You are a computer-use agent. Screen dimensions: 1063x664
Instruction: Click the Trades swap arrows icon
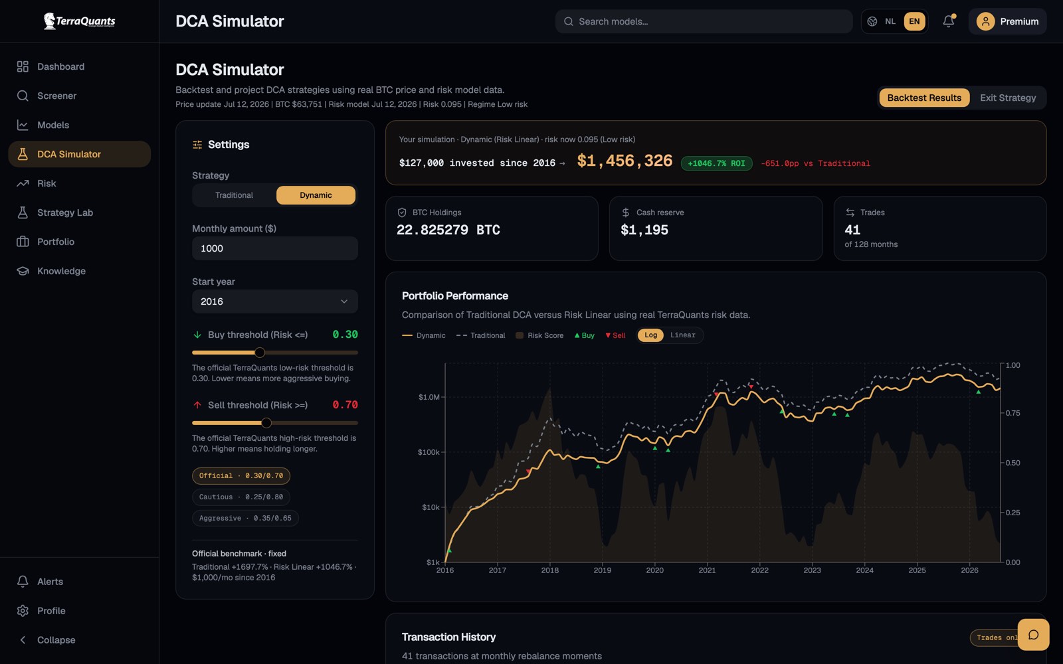[x=850, y=212]
